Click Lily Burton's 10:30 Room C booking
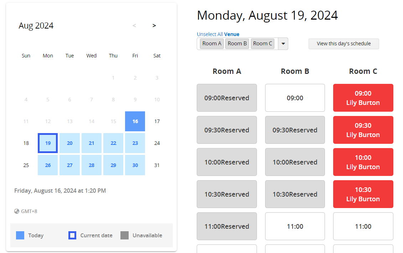Screen dimensions: 403x253 coord(363,194)
